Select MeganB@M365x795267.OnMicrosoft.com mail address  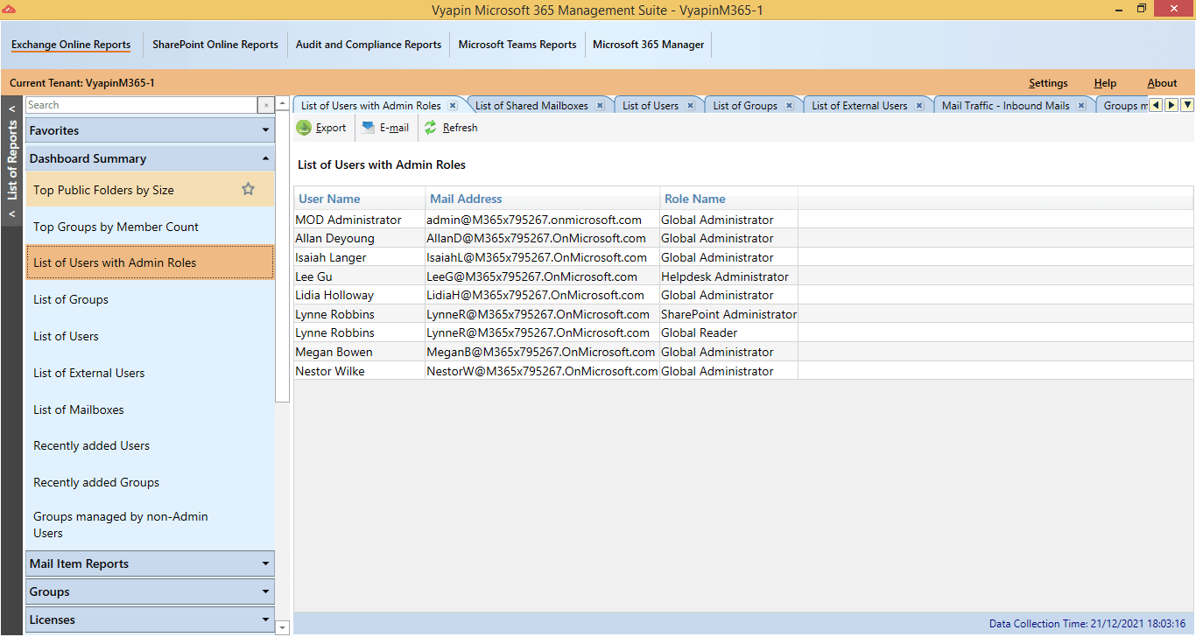click(x=543, y=352)
